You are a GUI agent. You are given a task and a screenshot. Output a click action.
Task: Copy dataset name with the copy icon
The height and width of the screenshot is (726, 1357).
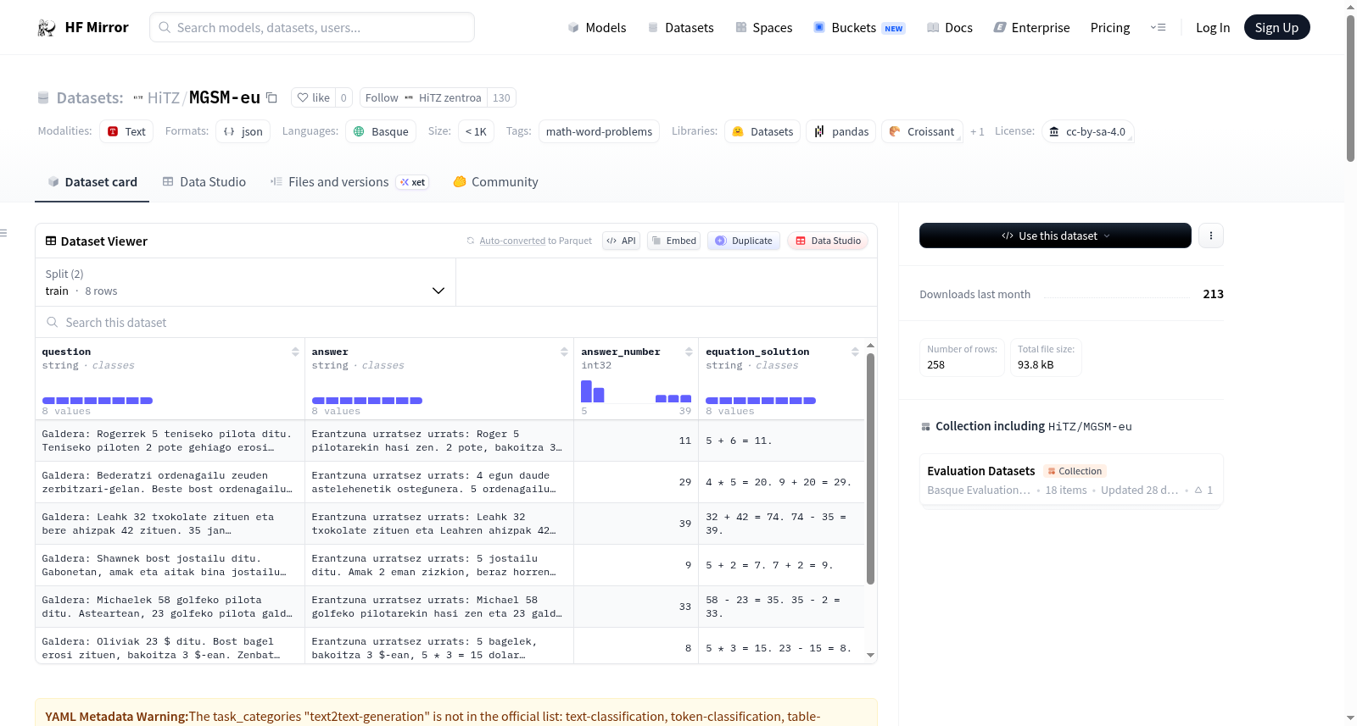(x=271, y=97)
